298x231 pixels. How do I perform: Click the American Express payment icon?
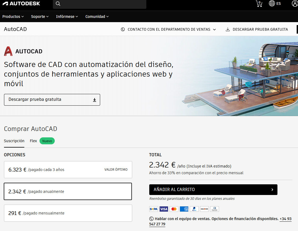184,209
